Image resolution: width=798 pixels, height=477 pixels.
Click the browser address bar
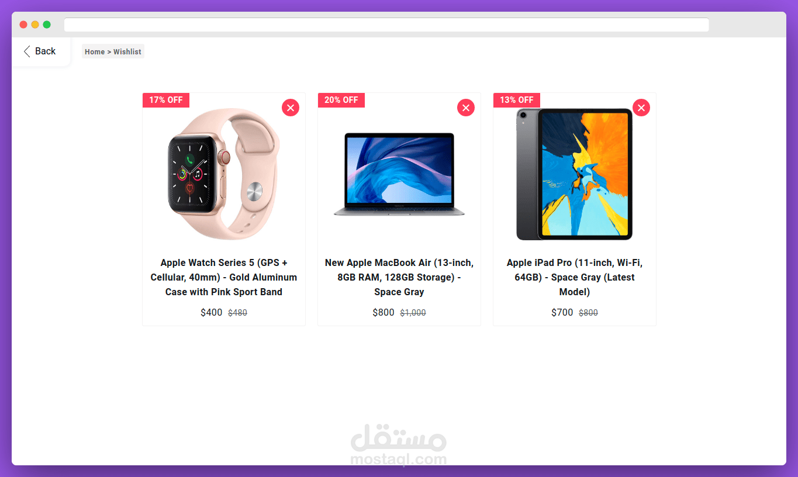tap(386, 25)
